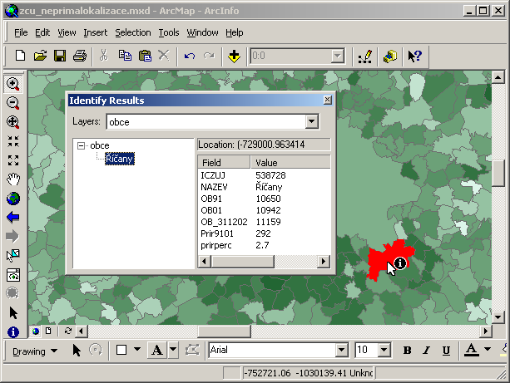Click the Value column header
Image resolution: width=510 pixels, height=383 pixels.
[290, 162]
